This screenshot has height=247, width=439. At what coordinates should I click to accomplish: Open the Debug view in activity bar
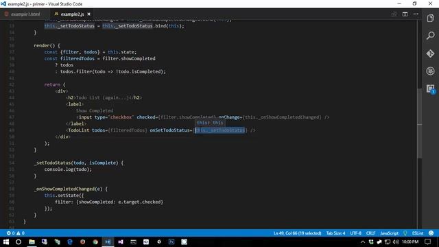tap(430, 71)
